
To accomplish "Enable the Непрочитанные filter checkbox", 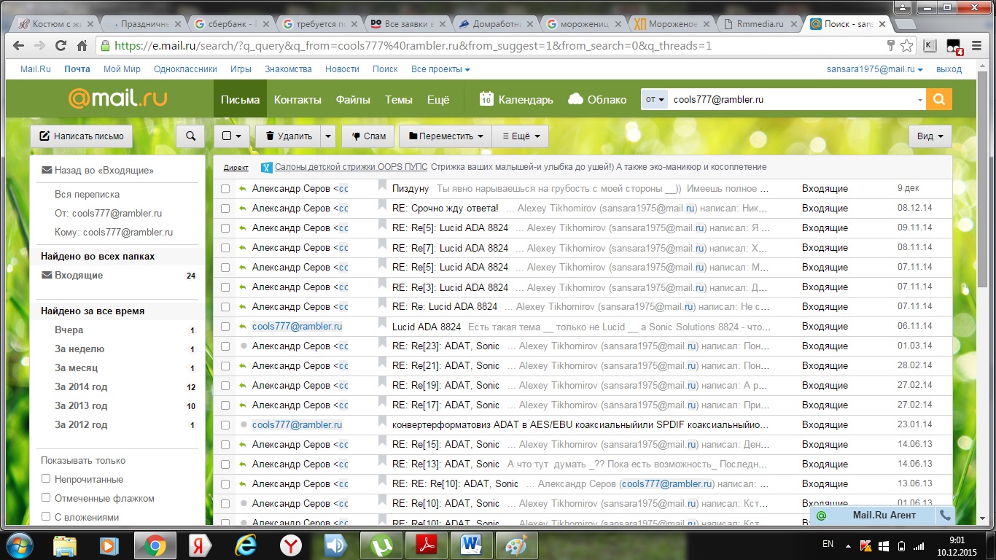I will pyautogui.click(x=46, y=479).
